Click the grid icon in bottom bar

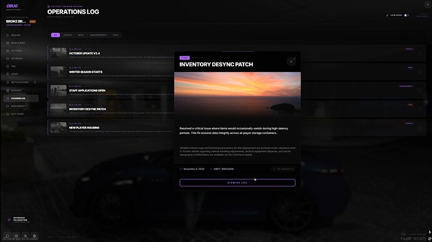(16, 236)
